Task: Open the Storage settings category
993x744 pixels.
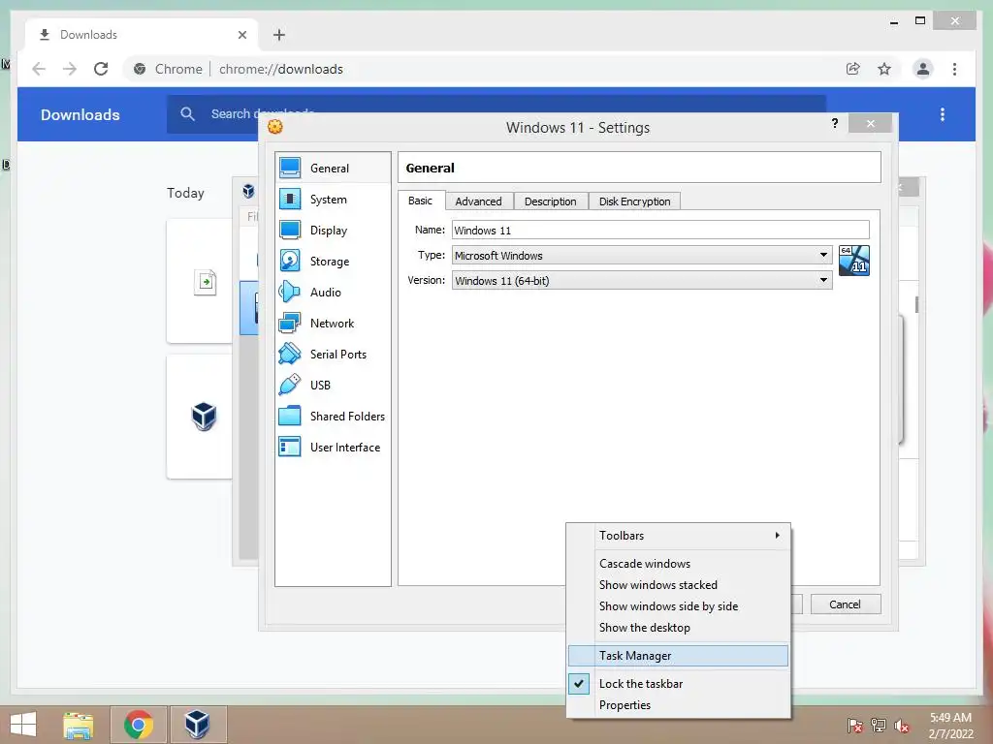Action: [333, 262]
